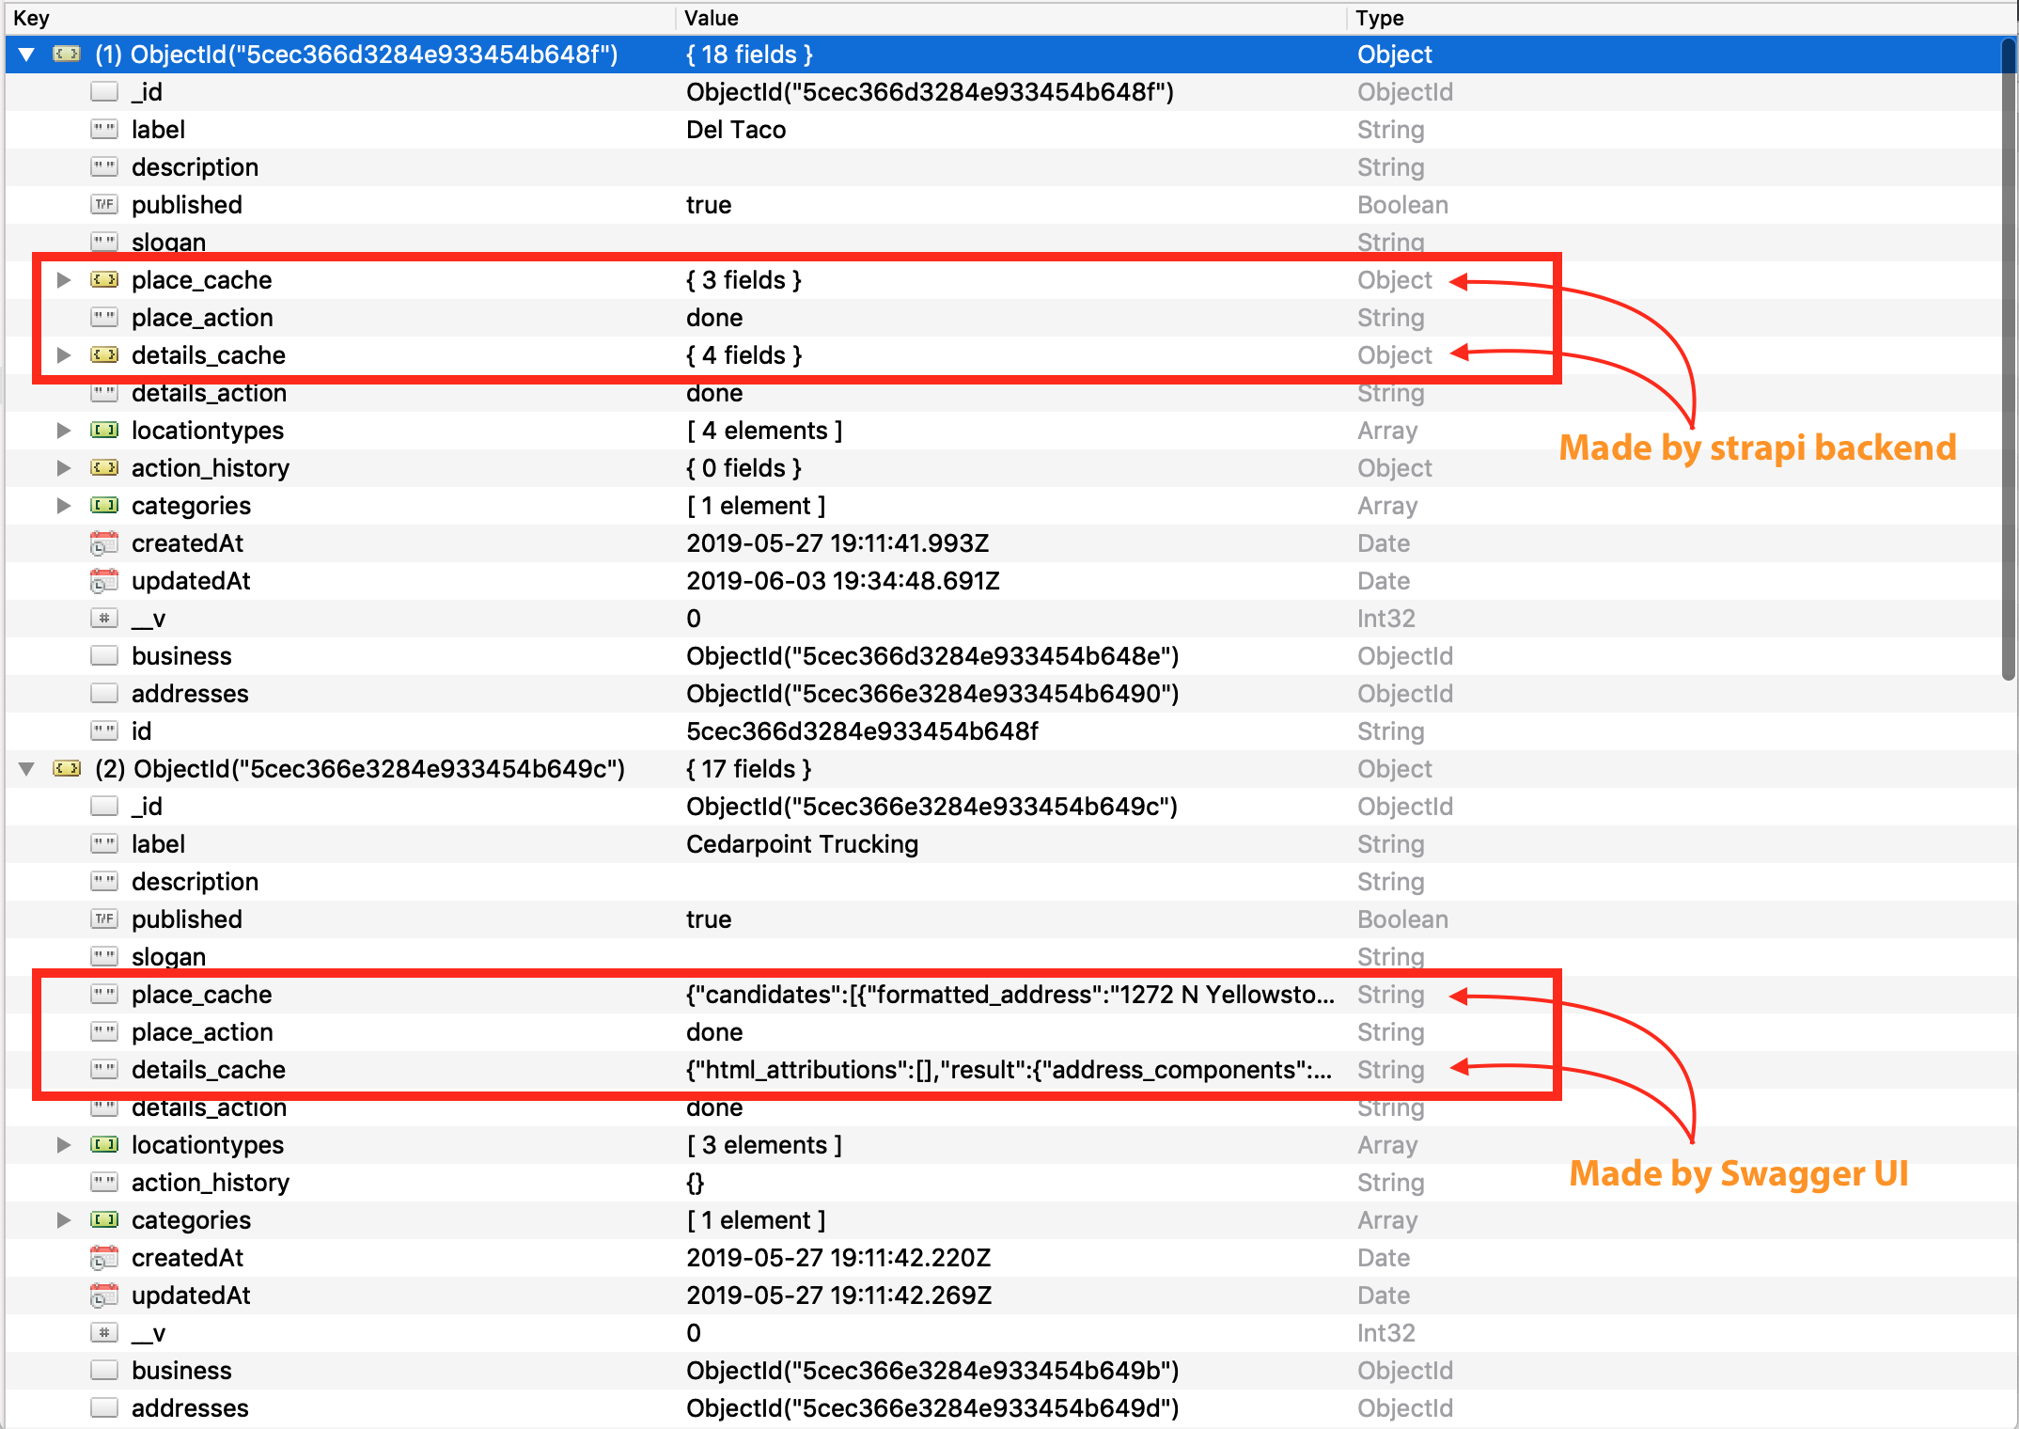Expand the details_cache object with 4 fields
The width and height of the screenshot is (2019, 1429).
[x=63, y=354]
